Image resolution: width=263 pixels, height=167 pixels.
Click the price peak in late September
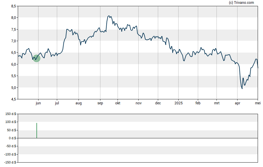point(109,16)
